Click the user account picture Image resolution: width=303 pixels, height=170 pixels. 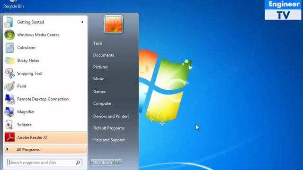(x=114, y=24)
